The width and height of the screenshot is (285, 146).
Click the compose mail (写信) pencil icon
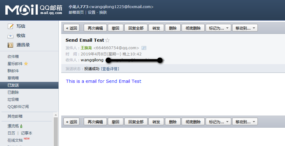pyautogui.click(x=11, y=26)
